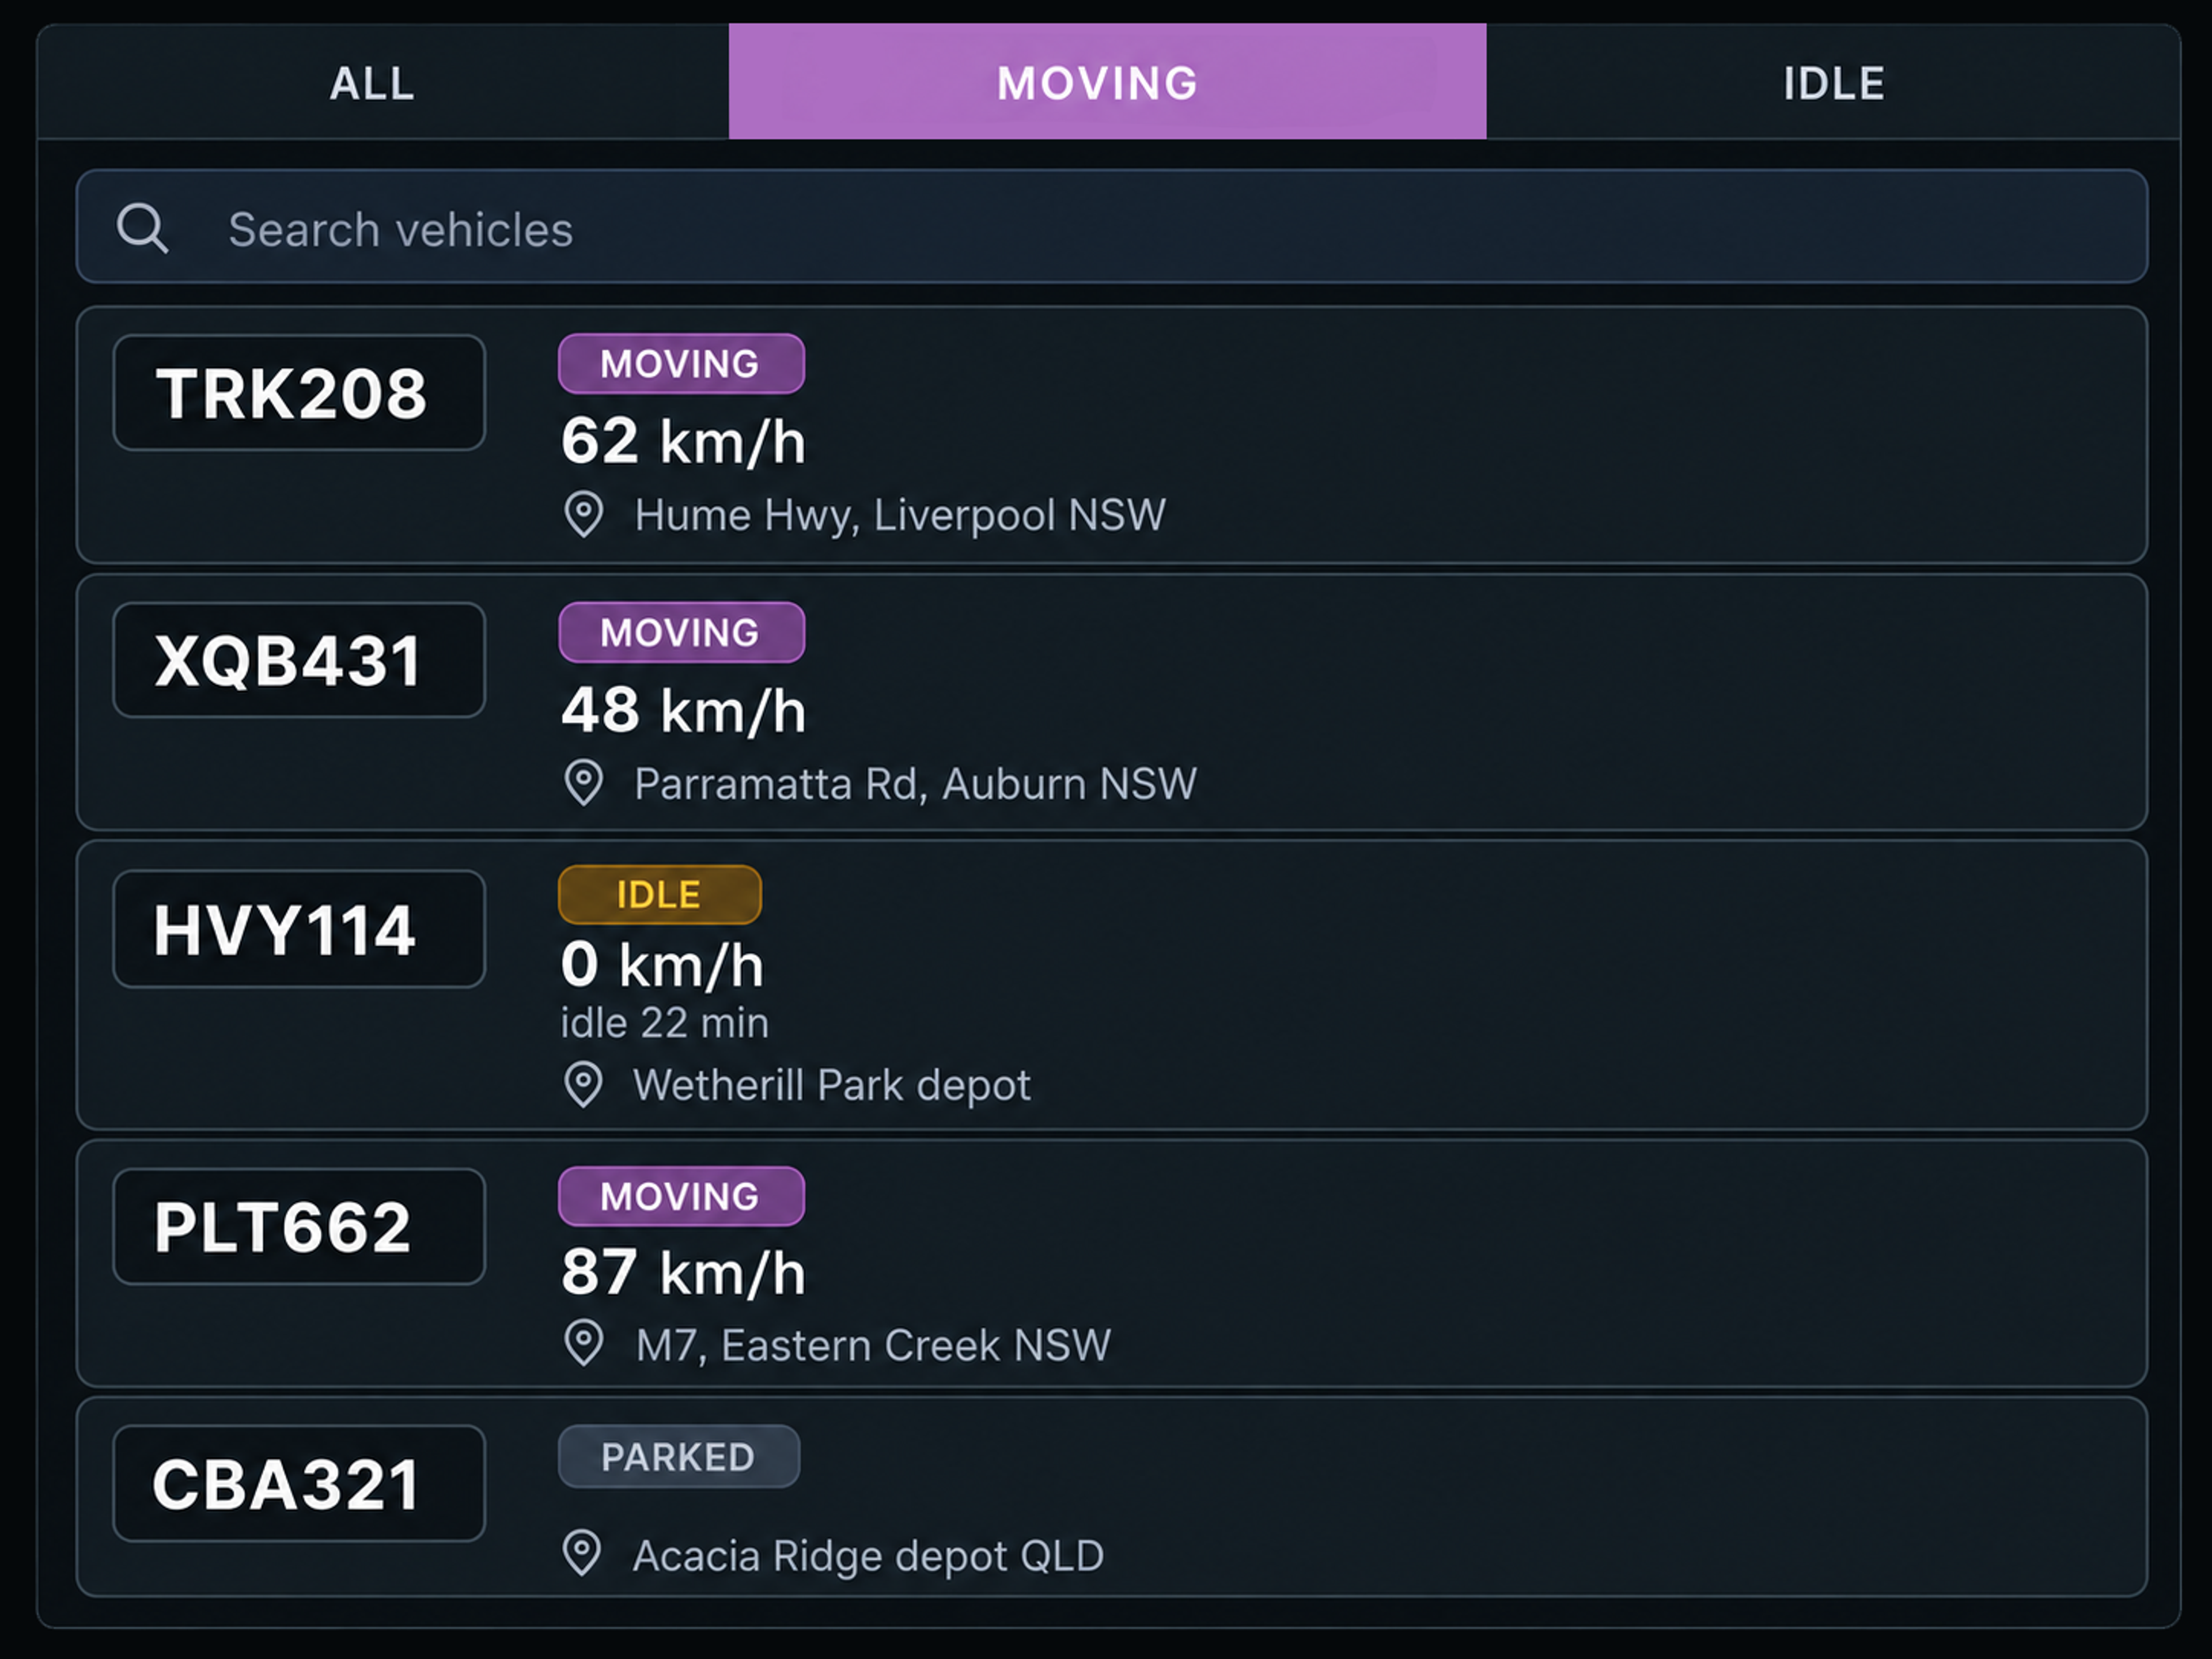
Task: Click 'Parramatta Rd, Auburn NSW' address
Action: tap(915, 784)
